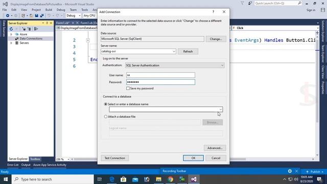
Task: Open Microsoft Store from the taskbar
Action: point(123,179)
